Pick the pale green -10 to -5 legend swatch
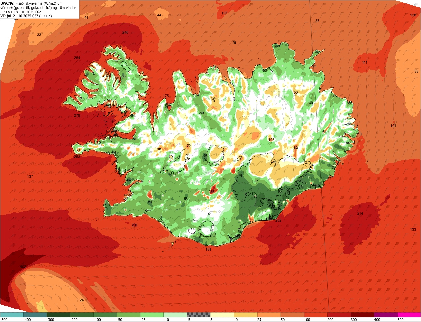 (x=175, y=315)
